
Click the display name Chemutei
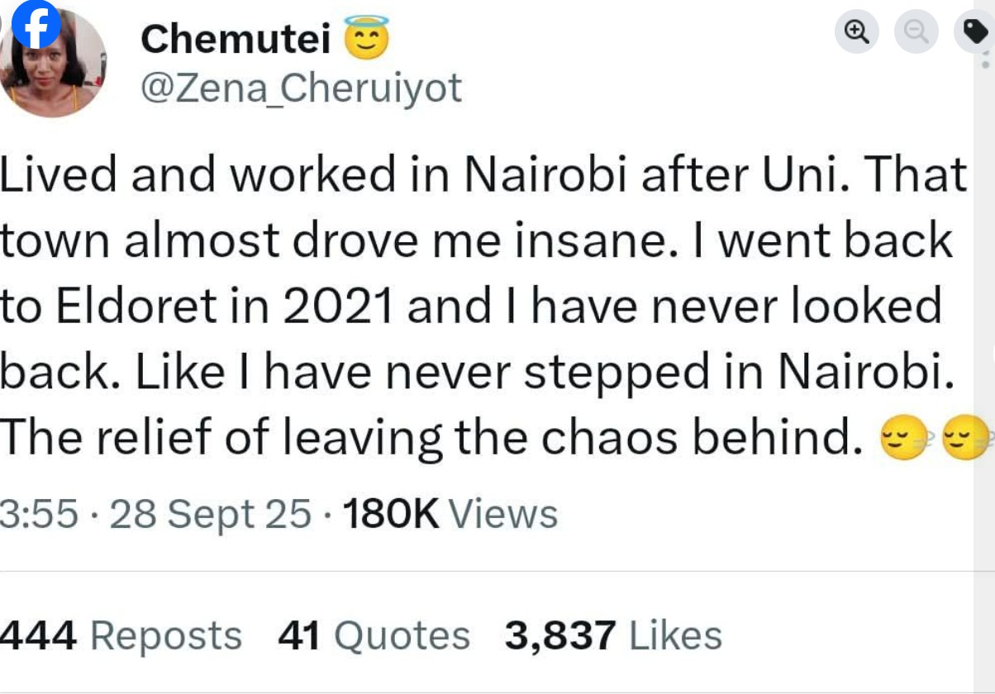click(236, 39)
